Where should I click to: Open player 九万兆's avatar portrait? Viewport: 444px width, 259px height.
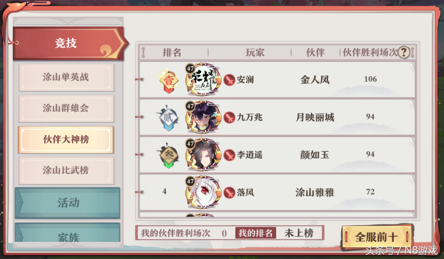pyautogui.click(x=203, y=117)
